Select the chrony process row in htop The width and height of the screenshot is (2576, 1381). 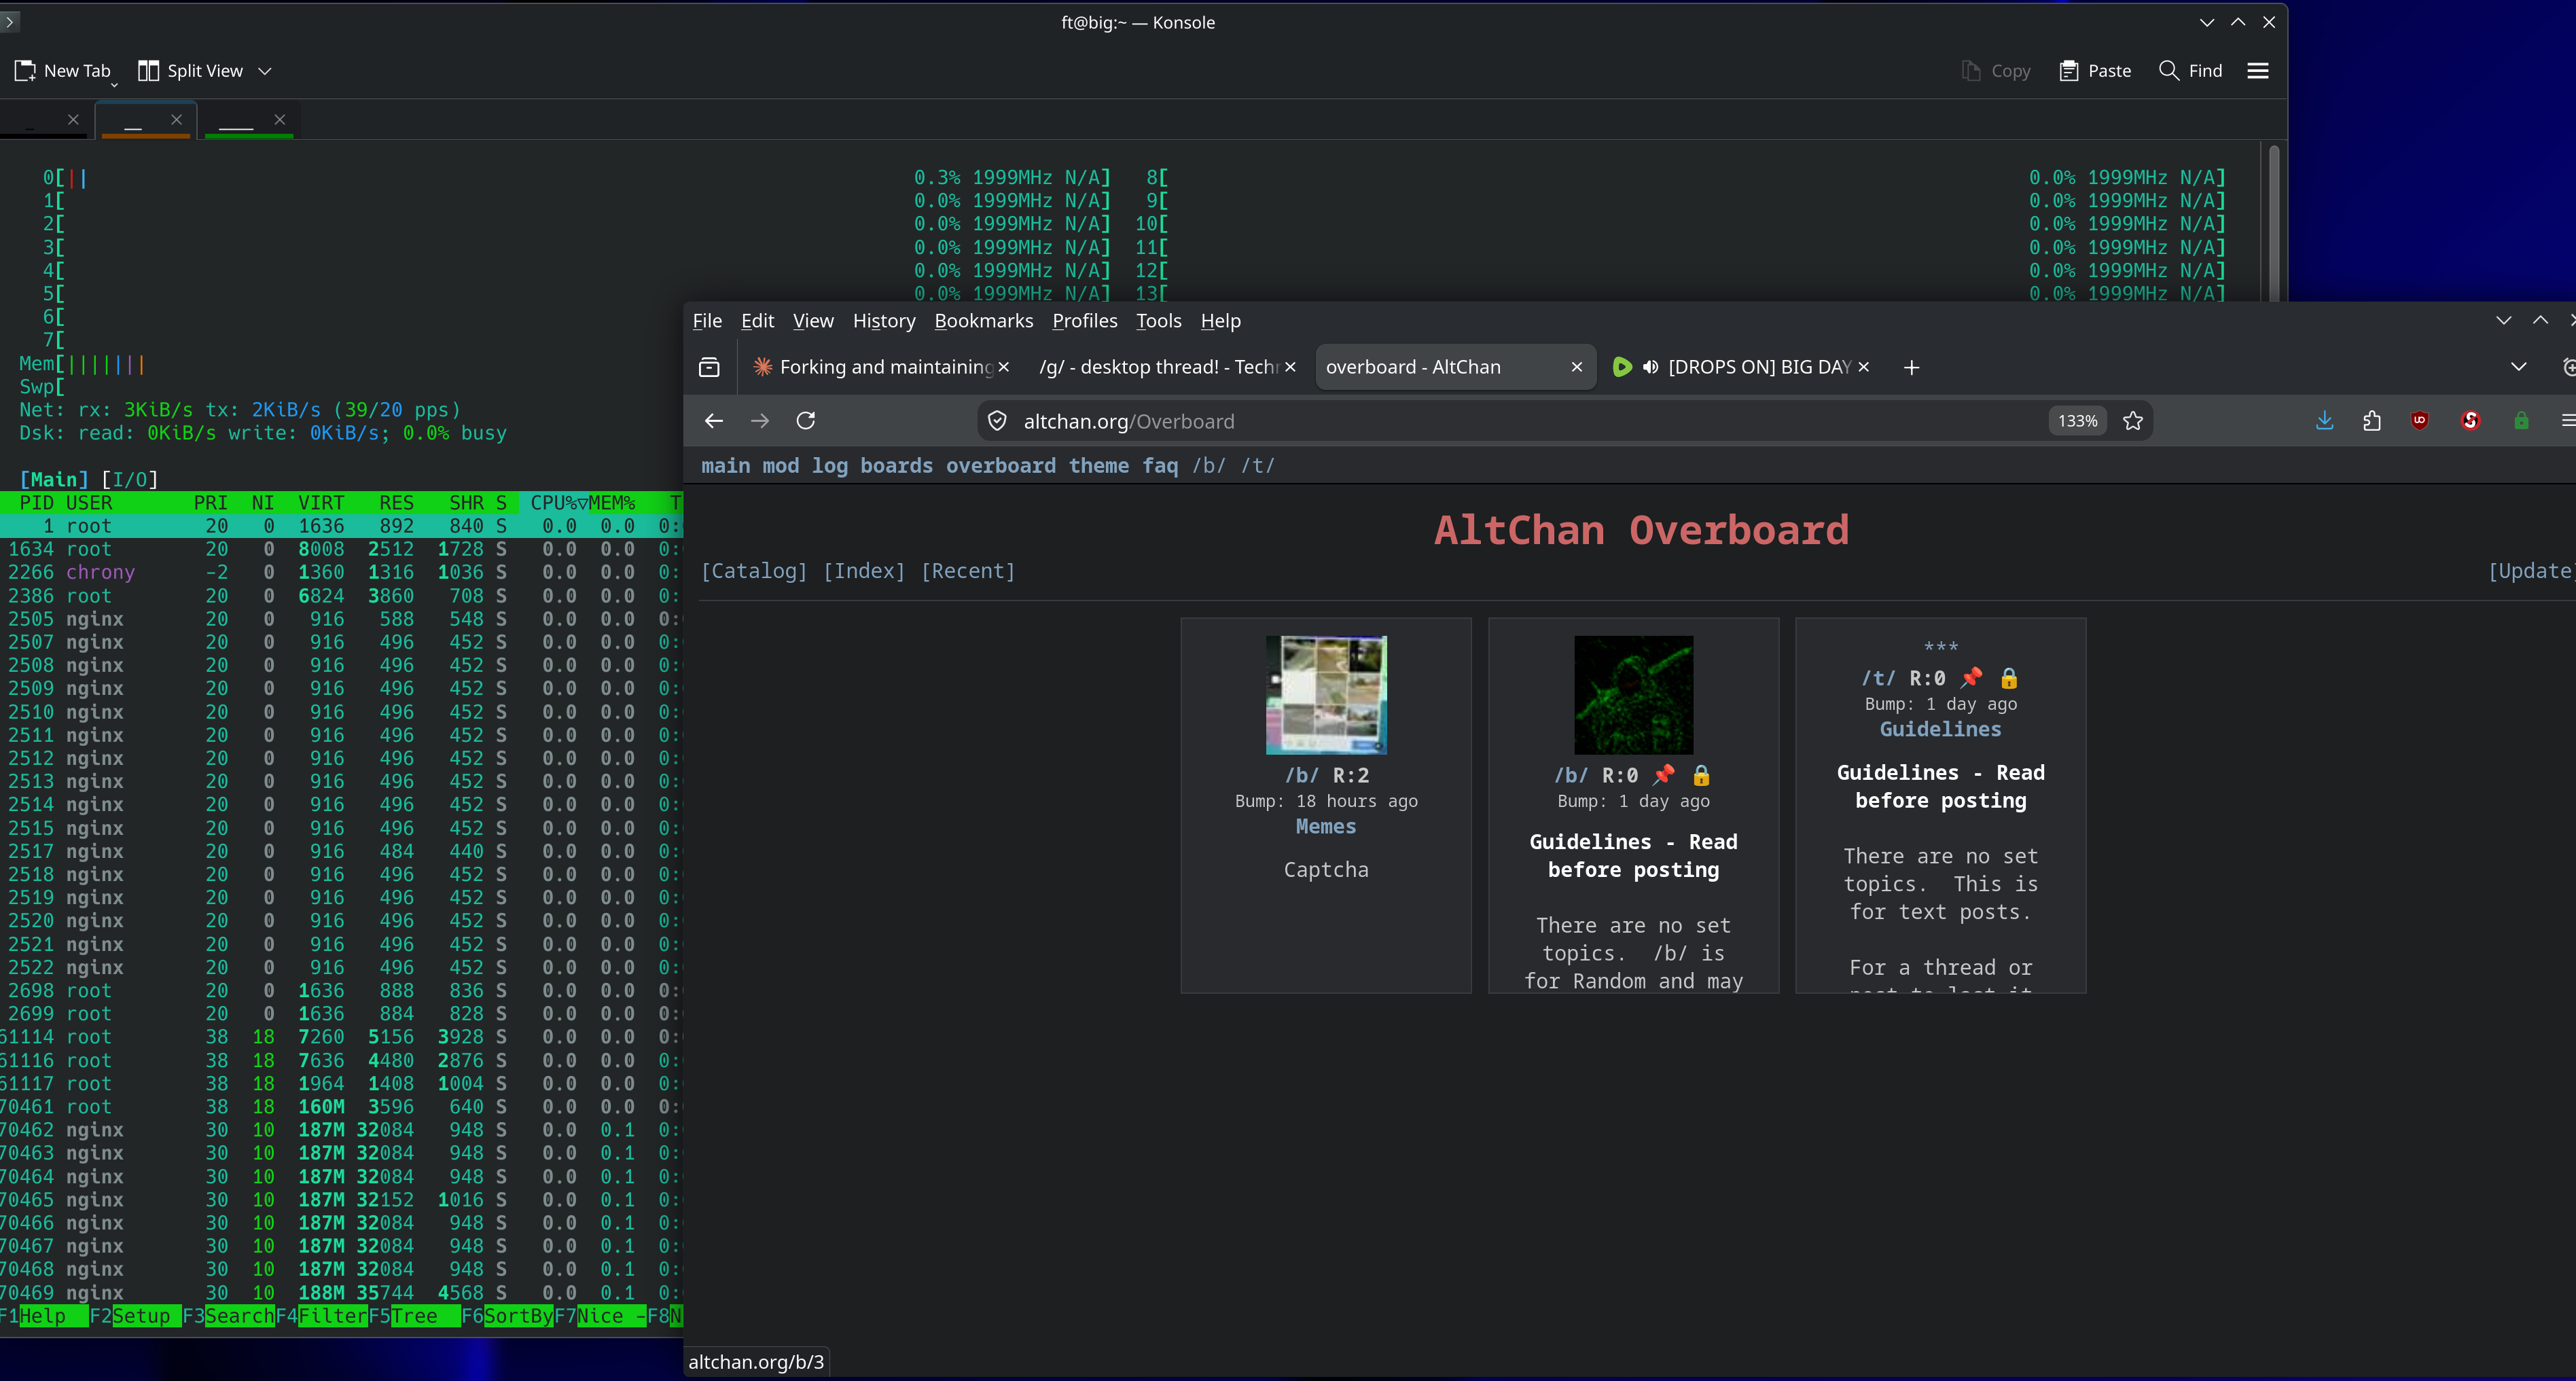341,573
